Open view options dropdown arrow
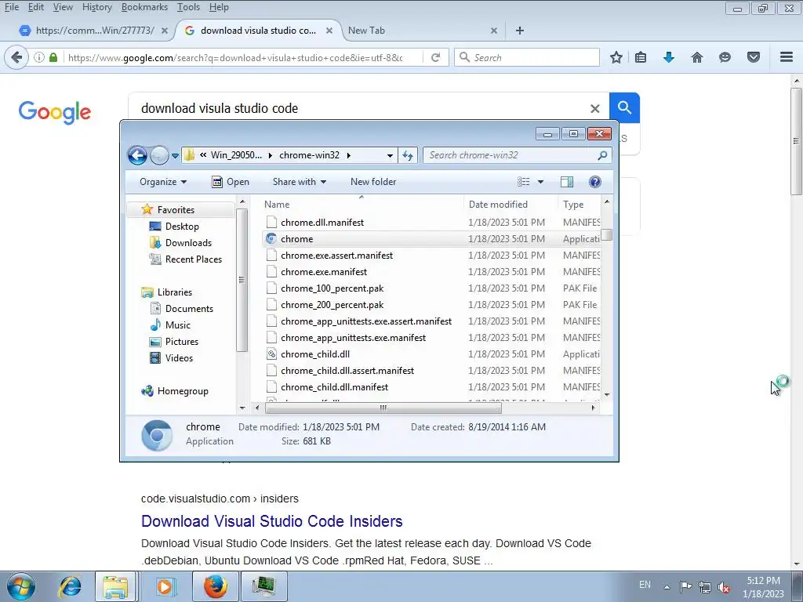 point(540,182)
